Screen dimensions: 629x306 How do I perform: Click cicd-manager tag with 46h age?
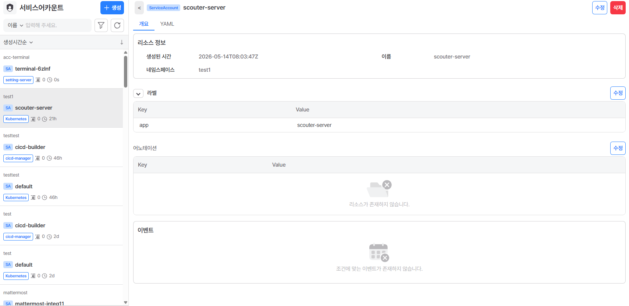point(18,159)
